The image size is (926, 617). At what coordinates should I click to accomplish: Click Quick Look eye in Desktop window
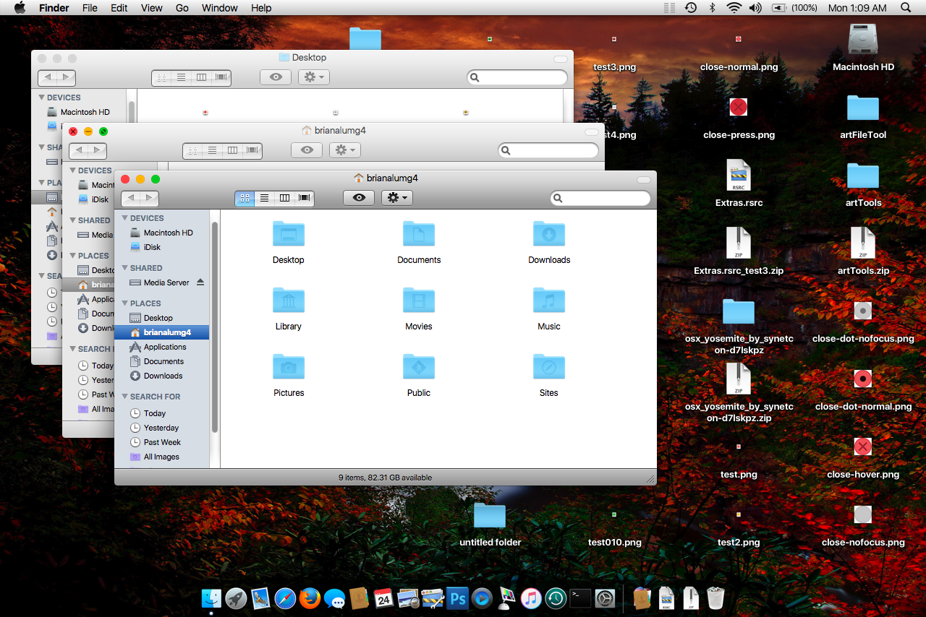coord(276,77)
